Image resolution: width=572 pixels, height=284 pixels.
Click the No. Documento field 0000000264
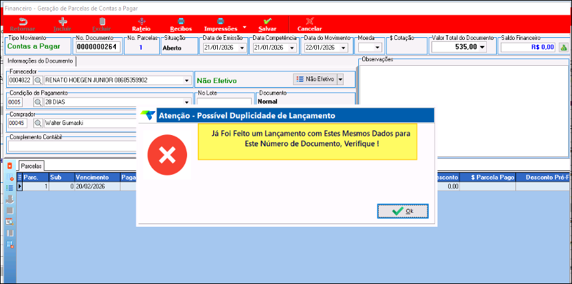pyautogui.click(x=98, y=47)
